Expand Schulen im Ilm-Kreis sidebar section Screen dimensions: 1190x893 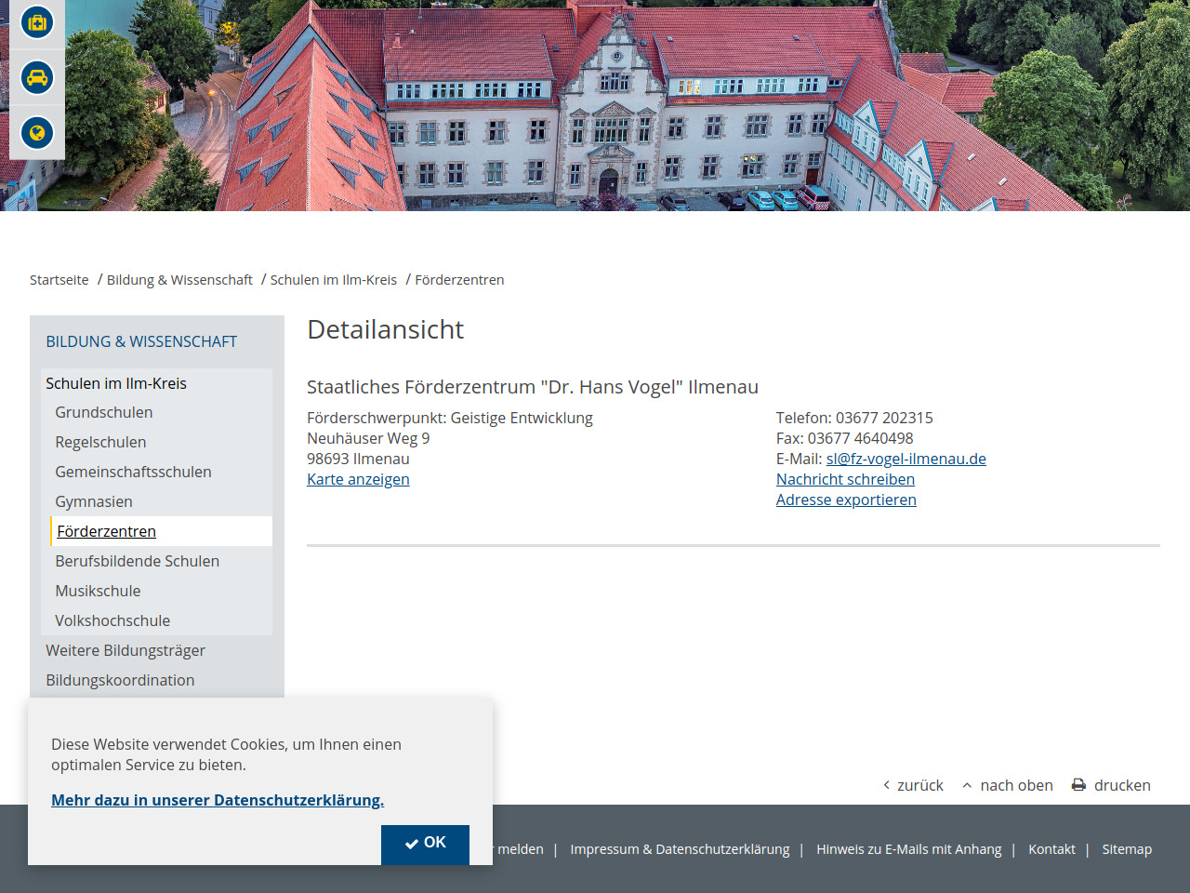[116, 383]
